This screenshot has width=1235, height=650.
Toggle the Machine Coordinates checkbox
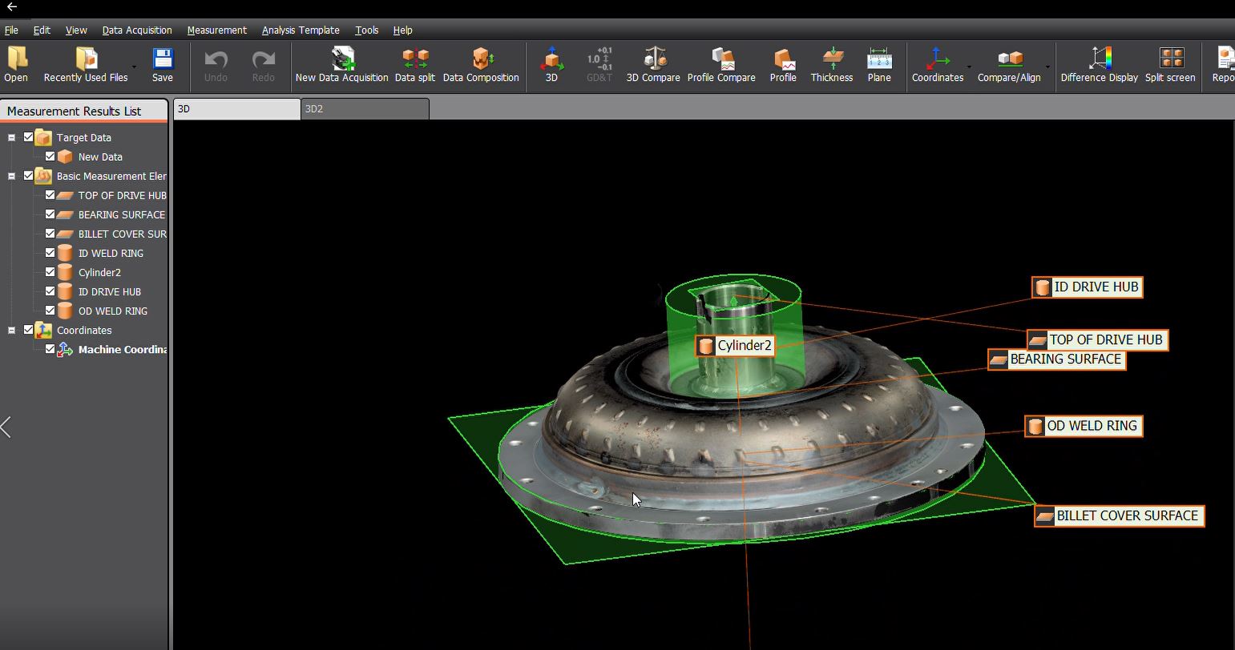(x=50, y=349)
